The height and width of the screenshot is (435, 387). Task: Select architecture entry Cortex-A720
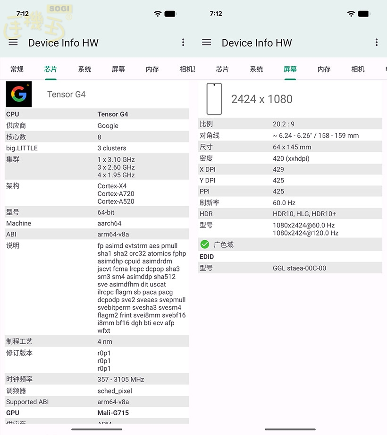(x=116, y=194)
